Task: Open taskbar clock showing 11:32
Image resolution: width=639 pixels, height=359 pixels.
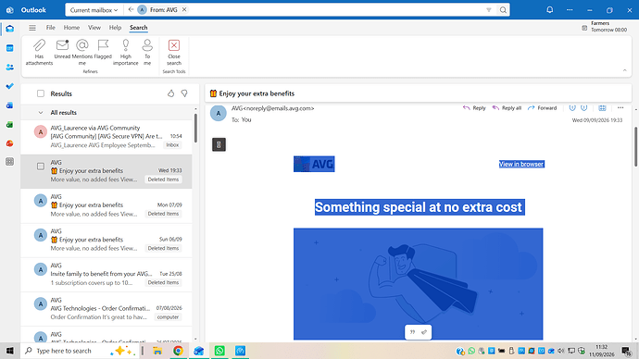Action: pos(602,351)
